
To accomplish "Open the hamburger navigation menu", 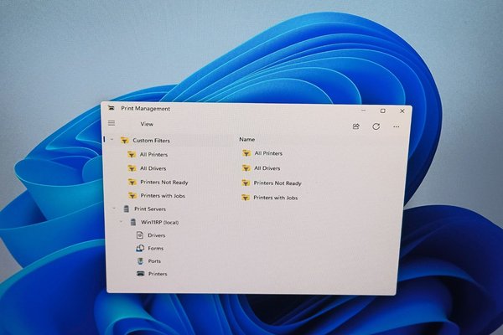I will 111,123.
